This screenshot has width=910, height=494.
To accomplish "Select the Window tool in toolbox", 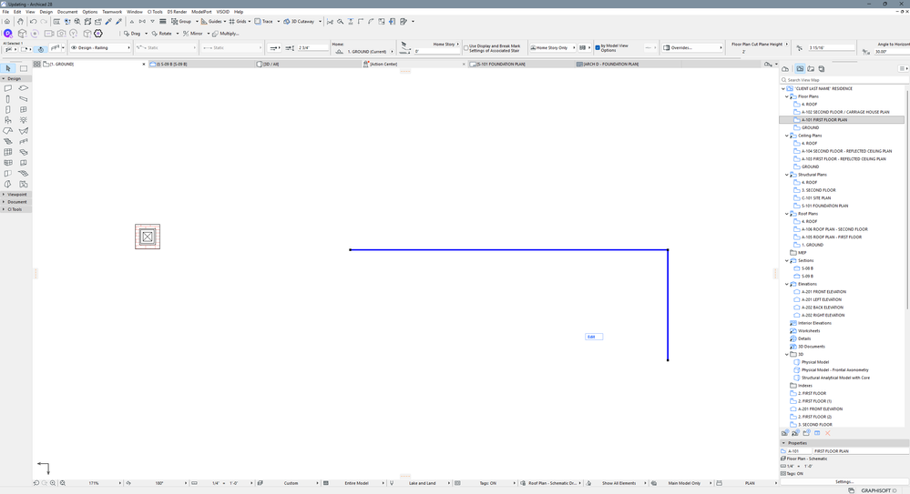I will (23, 109).
